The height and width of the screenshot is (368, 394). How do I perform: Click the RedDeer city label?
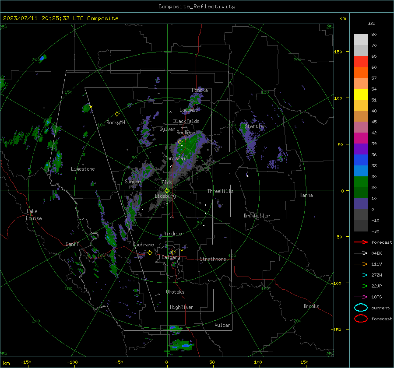(x=186, y=133)
